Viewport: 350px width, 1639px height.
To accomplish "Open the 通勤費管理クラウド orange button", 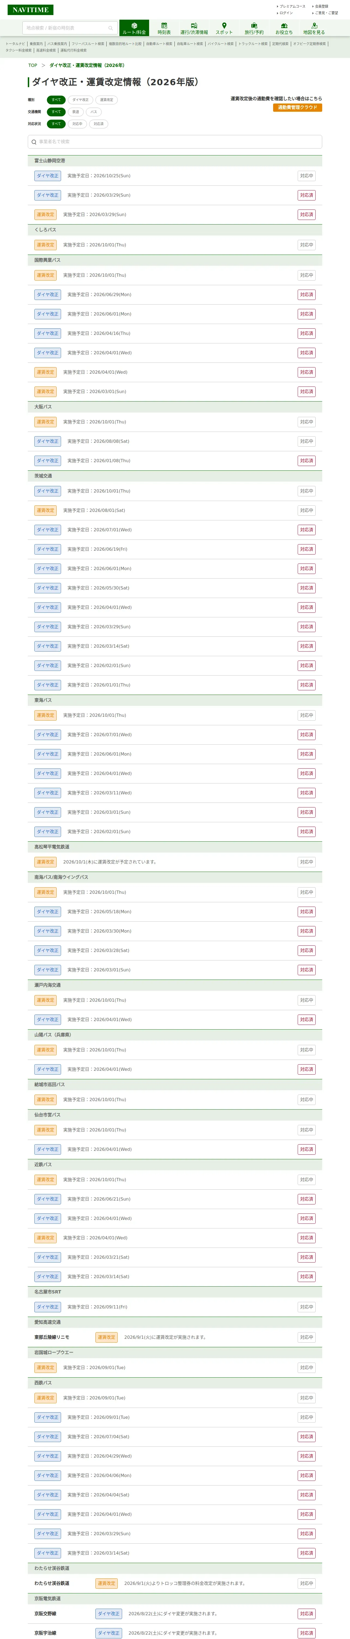I will [x=297, y=108].
